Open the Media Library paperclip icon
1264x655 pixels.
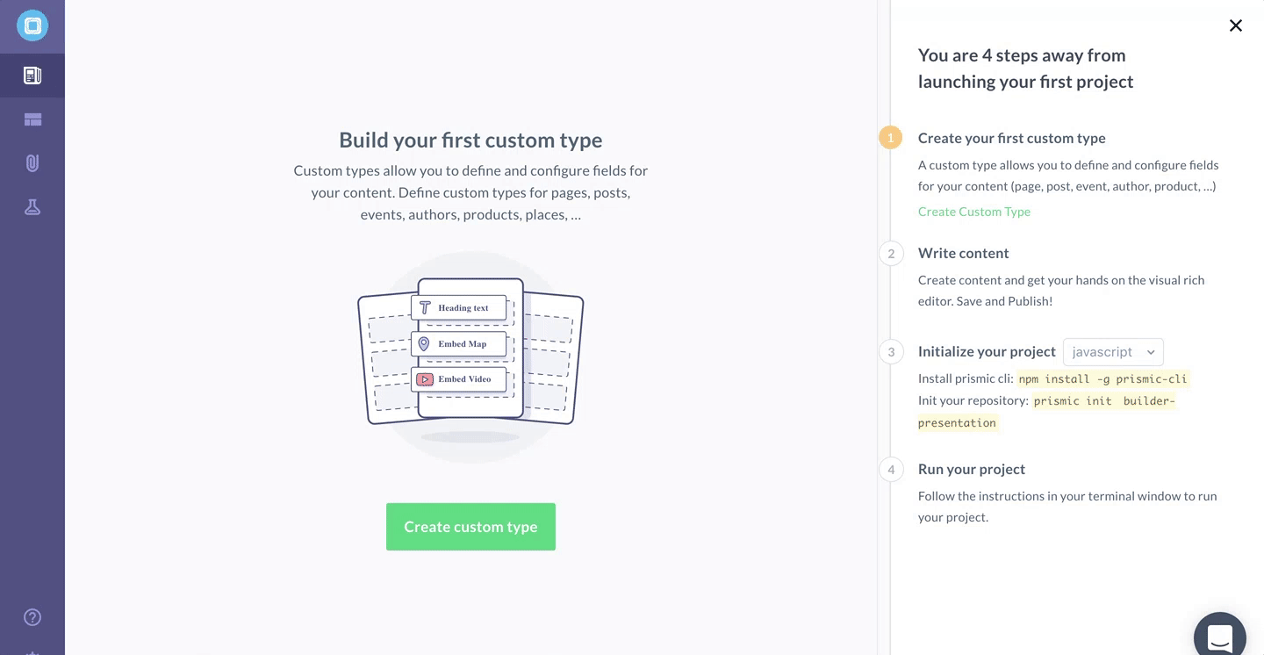(x=32, y=162)
